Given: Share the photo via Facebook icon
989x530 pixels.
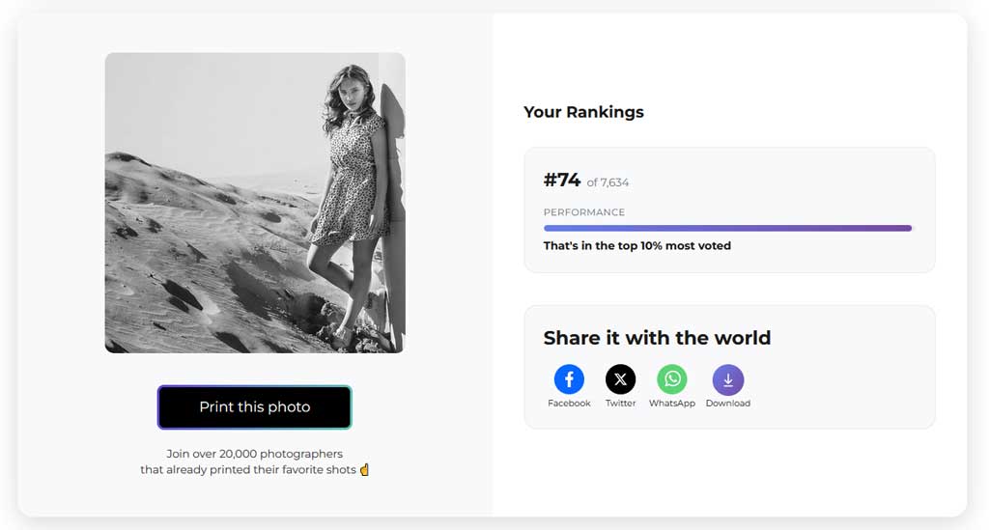Looking at the screenshot, I should click(x=569, y=379).
